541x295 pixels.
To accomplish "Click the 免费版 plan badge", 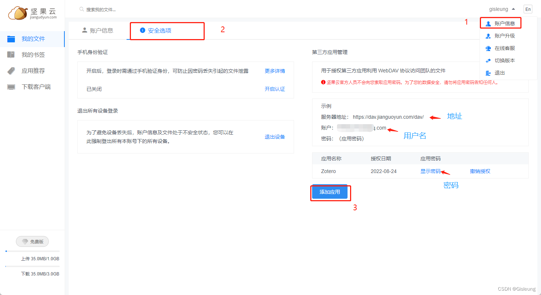I will [32, 241].
